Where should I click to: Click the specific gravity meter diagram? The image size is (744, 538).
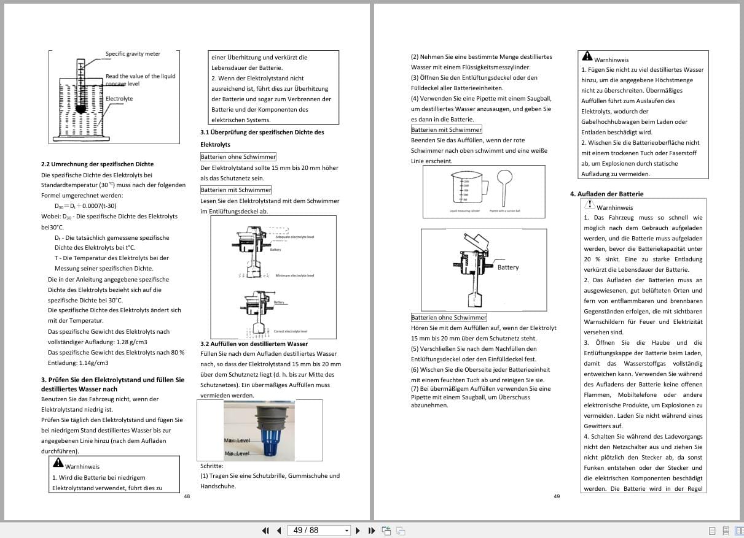coord(114,96)
